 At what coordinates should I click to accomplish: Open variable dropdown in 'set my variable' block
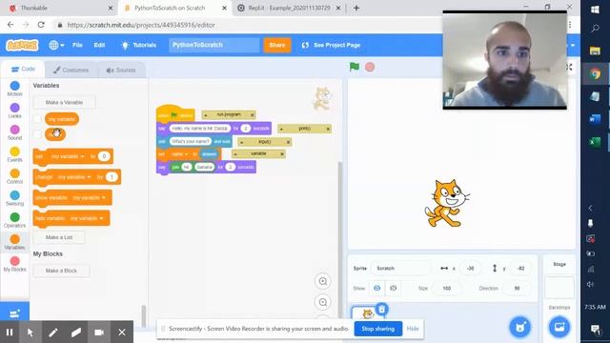tap(68, 156)
